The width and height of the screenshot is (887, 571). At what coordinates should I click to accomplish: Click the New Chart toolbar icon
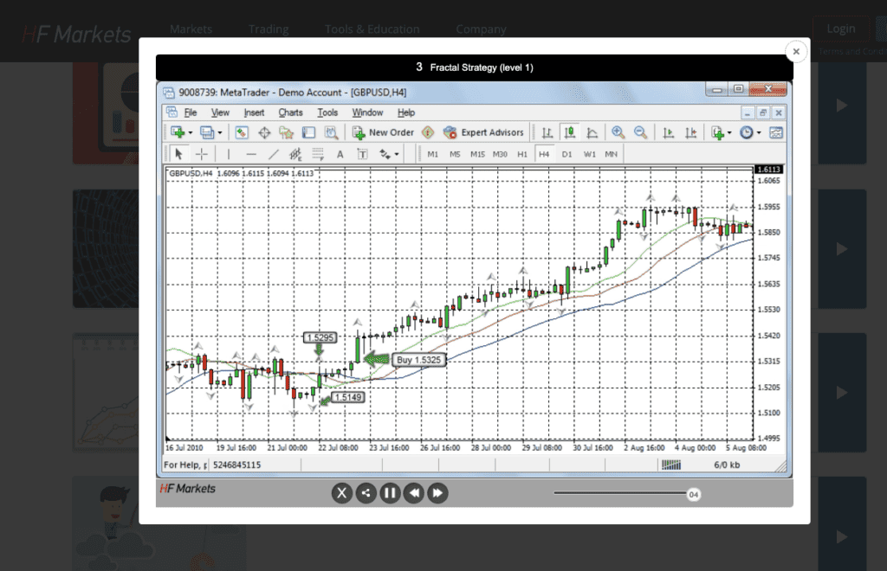[178, 132]
